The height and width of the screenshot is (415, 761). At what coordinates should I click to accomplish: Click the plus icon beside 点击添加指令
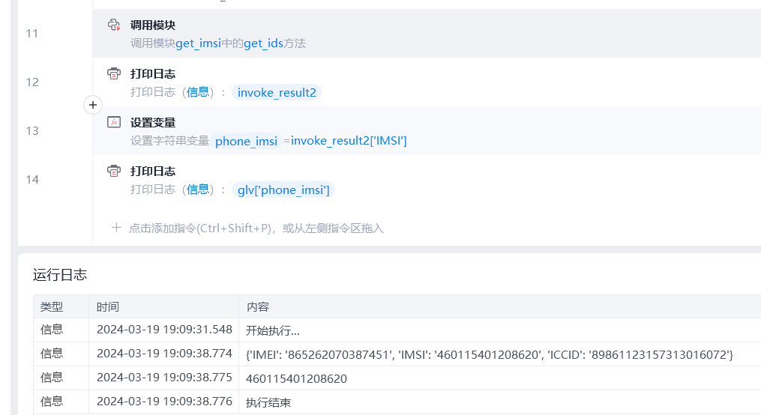(116, 228)
